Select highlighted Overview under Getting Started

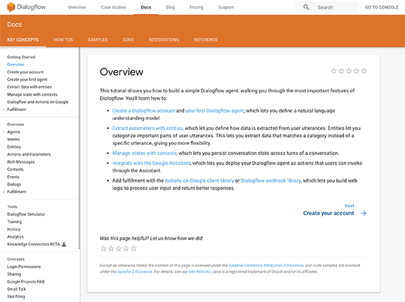coord(16,65)
